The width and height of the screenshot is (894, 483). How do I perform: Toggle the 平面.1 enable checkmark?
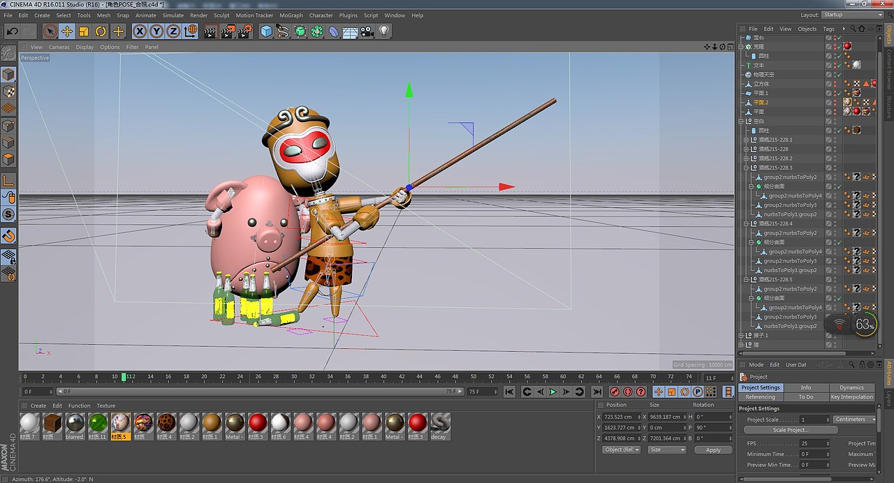coord(840,93)
